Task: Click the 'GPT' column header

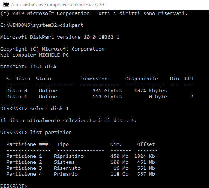Action: 189,79
